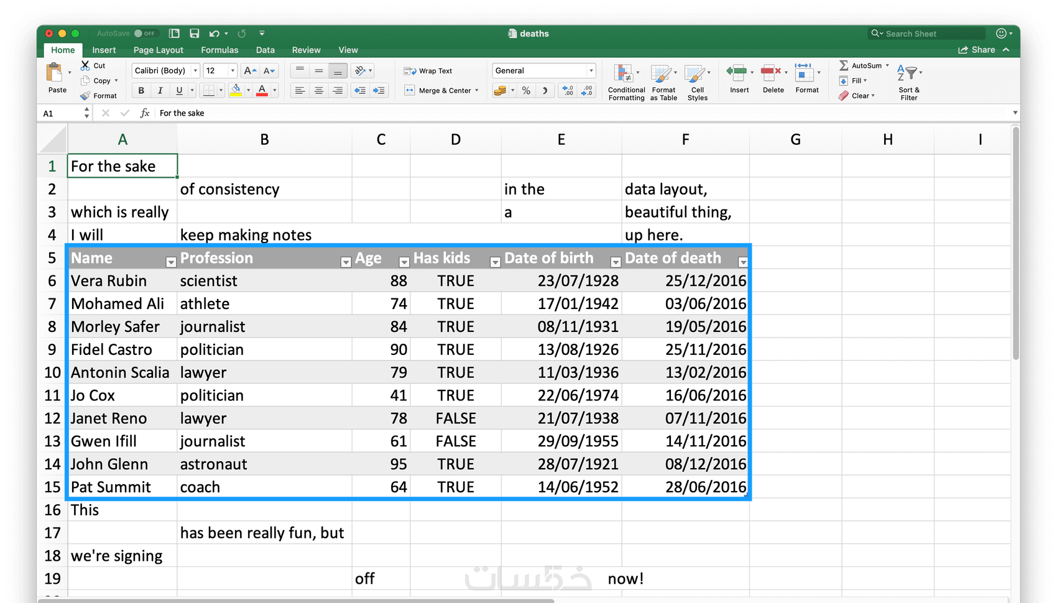Go to the Review tab
Viewport: 1057px width, 603px height.
pos(306,50)
